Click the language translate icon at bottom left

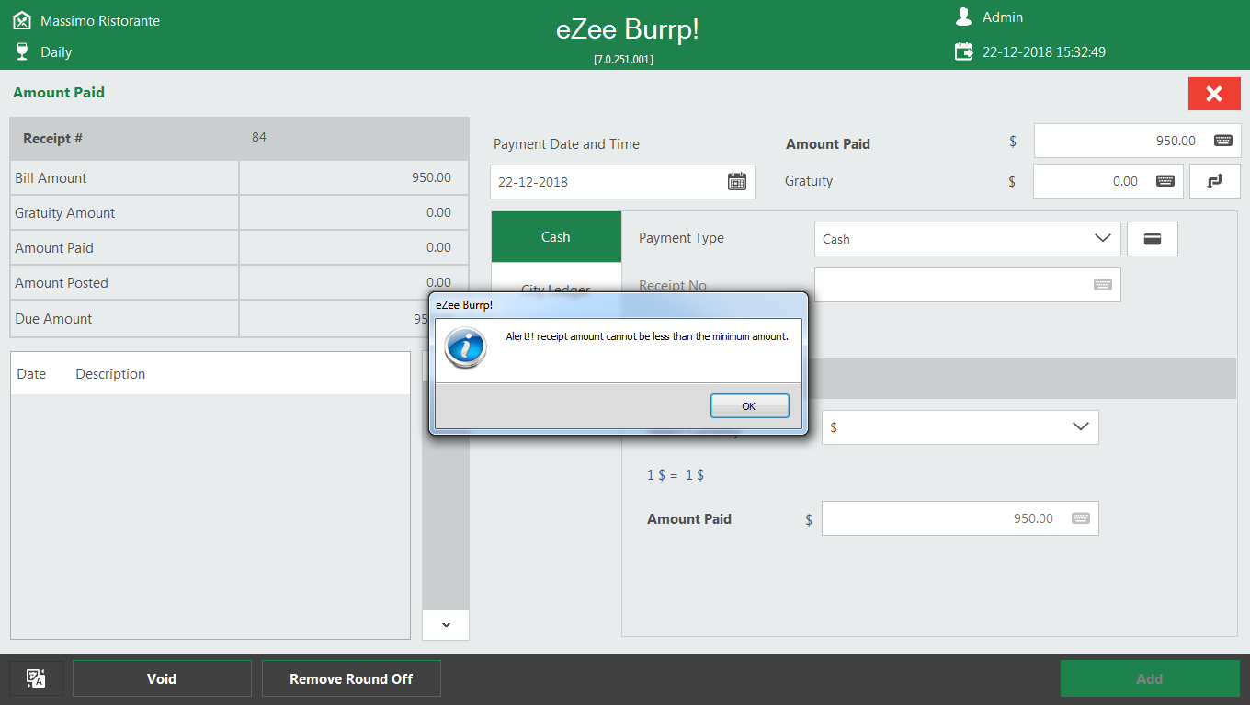(36, 678)
